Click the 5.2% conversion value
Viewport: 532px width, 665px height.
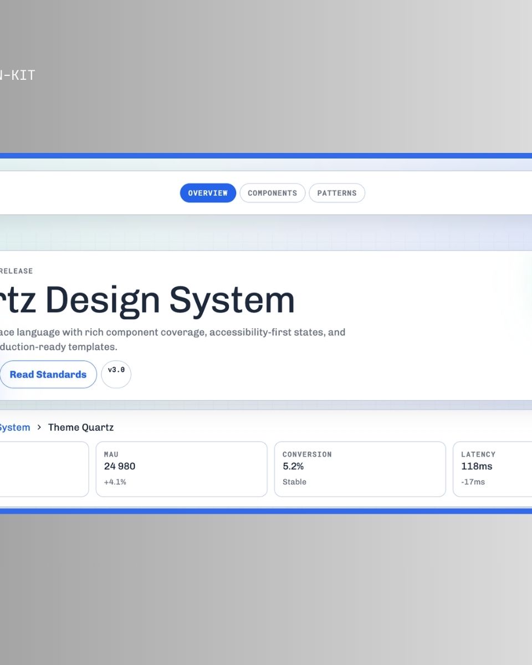[293, 466]
